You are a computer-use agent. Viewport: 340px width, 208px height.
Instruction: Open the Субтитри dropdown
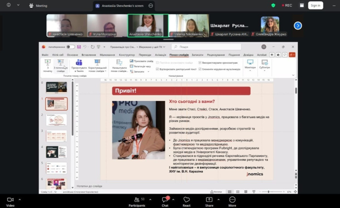[x=265, y=65]
